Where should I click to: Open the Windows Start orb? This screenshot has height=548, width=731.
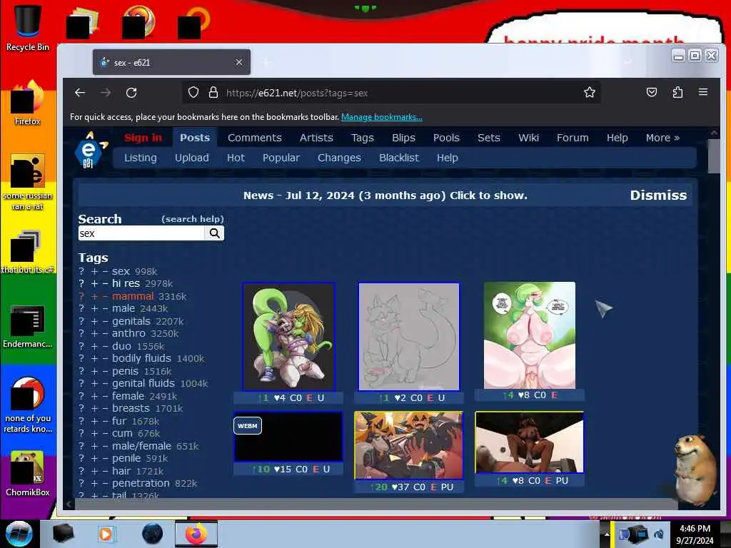[x=19, y=534]
